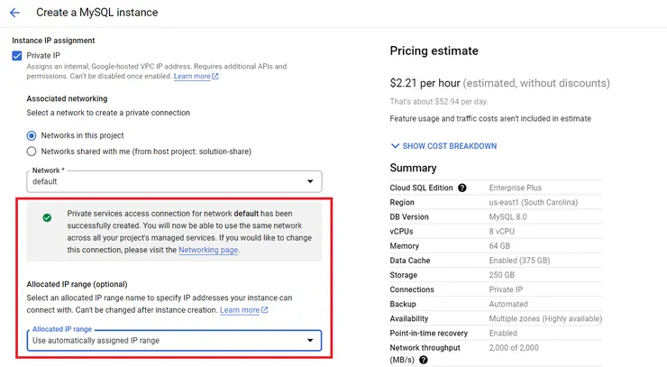Open Learn more link under Private IP
667x367 pixels.
click(191, 77)
